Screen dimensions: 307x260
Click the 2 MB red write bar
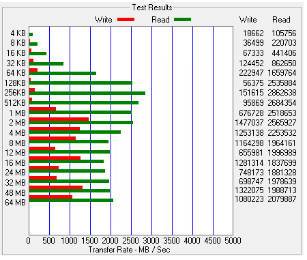(59, 119)
